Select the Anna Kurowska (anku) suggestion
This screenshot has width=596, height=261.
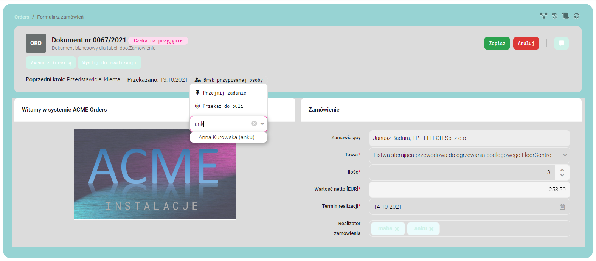point(227,137)
